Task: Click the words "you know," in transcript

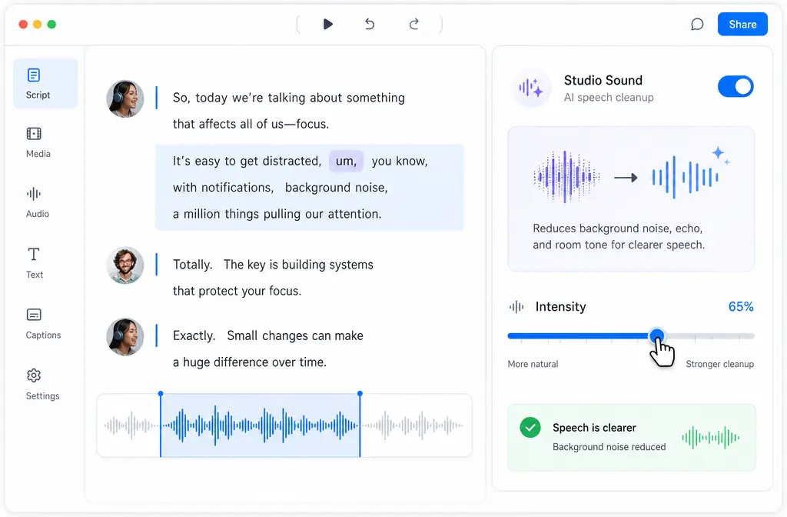Action: [400, 162]
